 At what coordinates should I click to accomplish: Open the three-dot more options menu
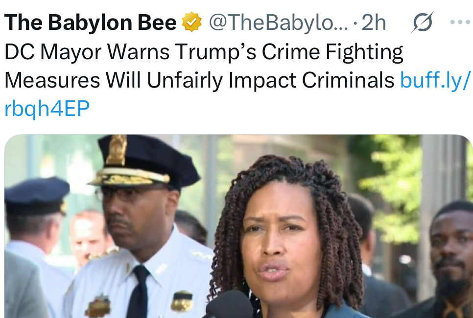(461, 23)
